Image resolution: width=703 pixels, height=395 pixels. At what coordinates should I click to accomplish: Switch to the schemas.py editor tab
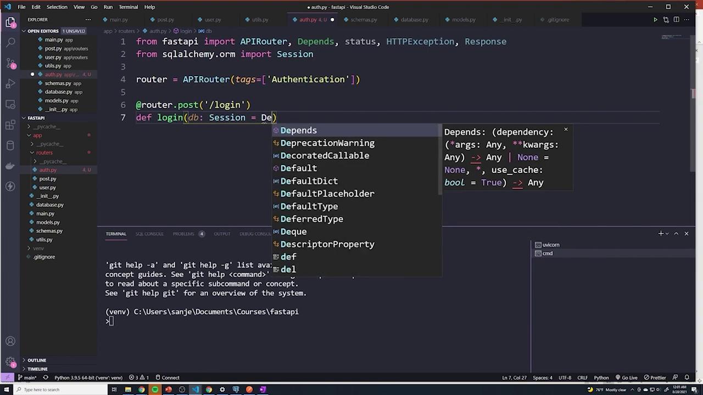pyautogui.click(x=360, y=20)
